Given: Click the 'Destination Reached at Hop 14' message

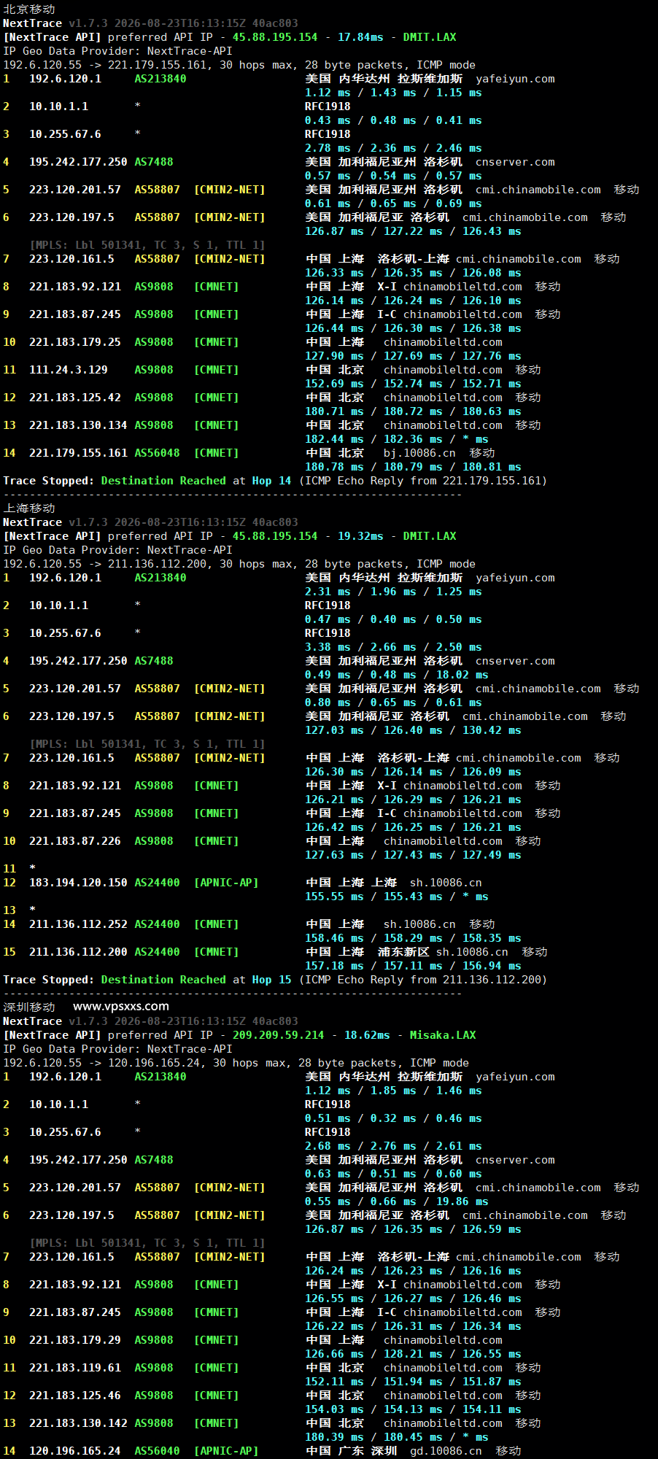Looking at the screenshot, I should (x=196, y=481).
